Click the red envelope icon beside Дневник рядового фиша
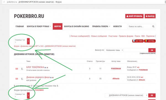The image size is (166, 100). click(x=17, y=79)
